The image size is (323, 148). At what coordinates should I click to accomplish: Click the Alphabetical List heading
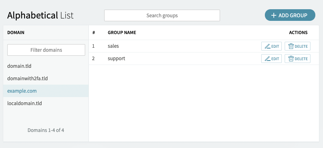tap(40, 16)
